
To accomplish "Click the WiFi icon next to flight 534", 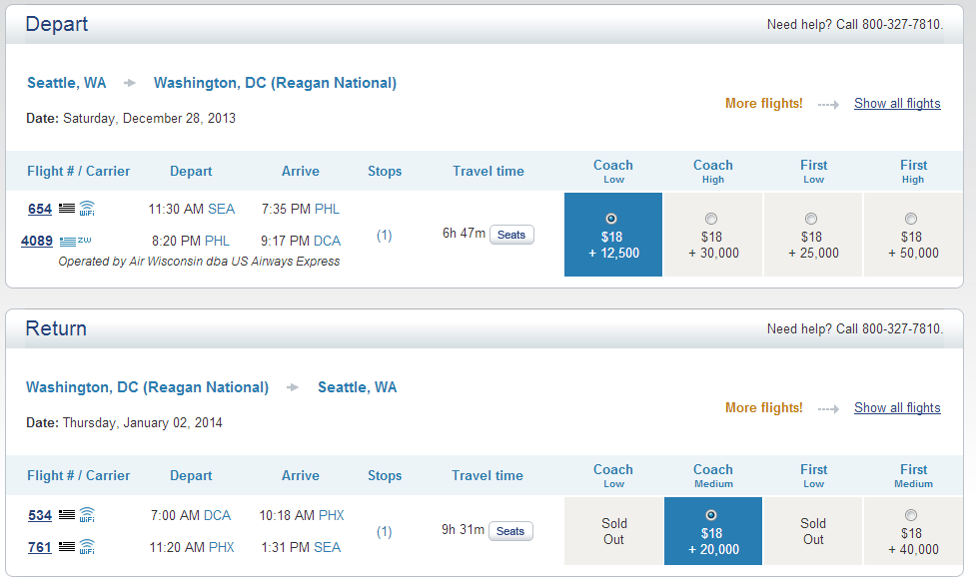I will [x=87, y=515].
